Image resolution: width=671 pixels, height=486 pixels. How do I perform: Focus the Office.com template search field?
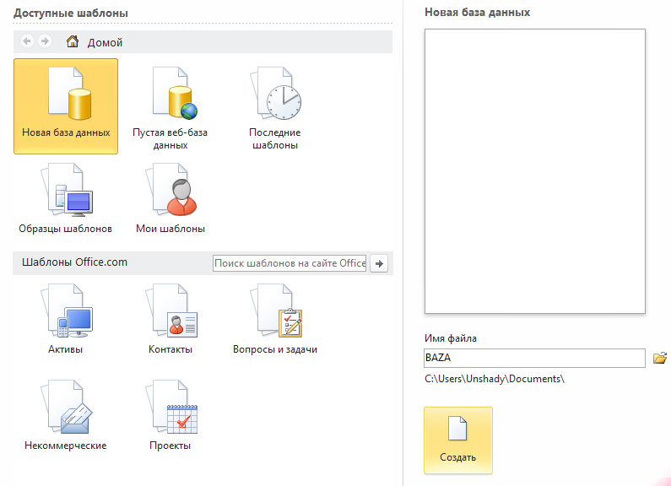[x=290, y=263]
